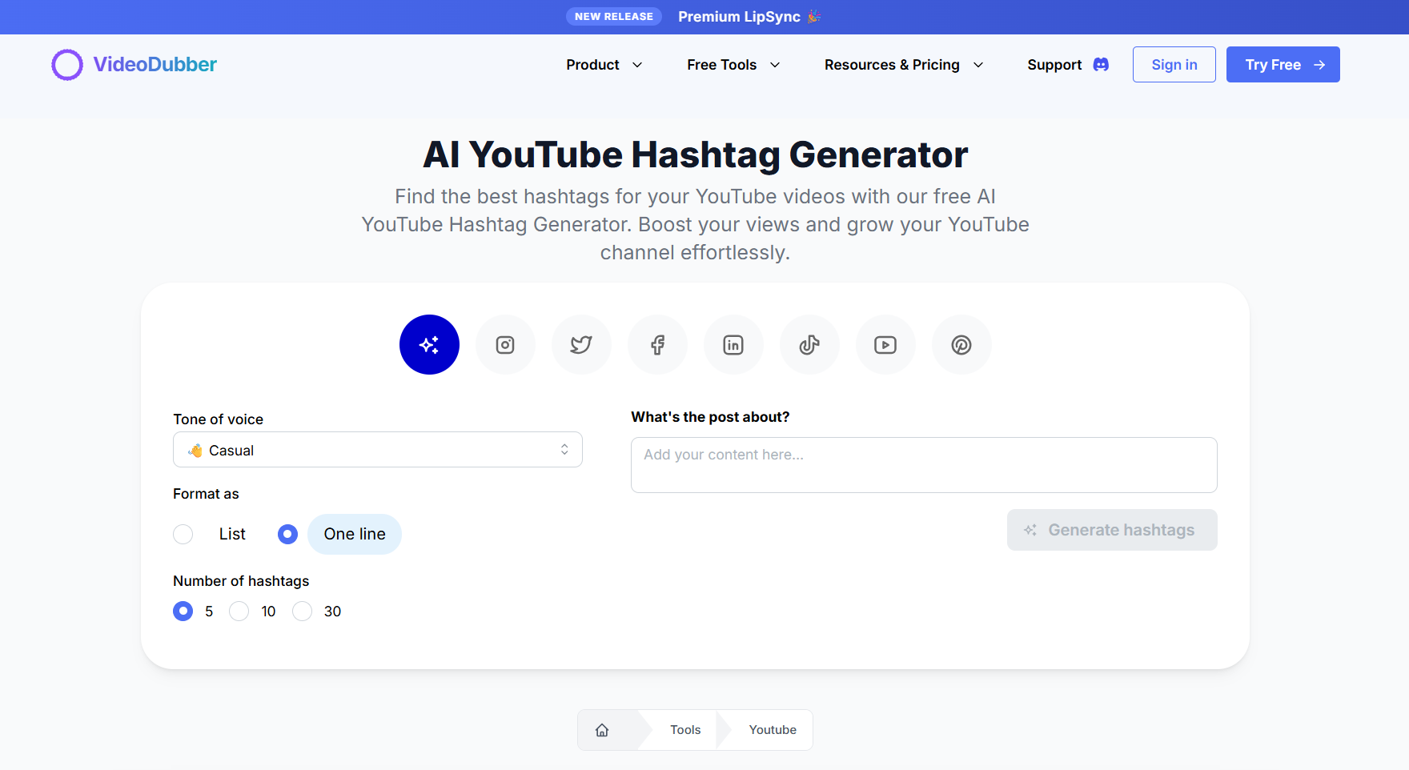Screen dimensions: 1409x770
Task: Open the Support link
Action: pyautogui.click(x=1054, y=65)
